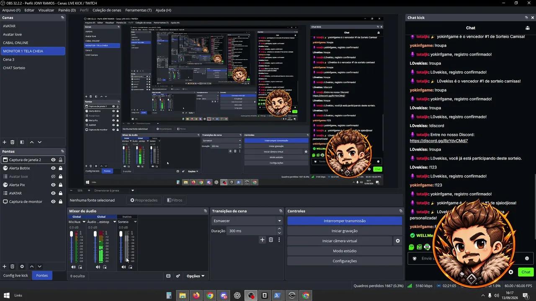The width and height of the screenshot is (536, 301).
Task: Open Áudio do desktop channel options arrow
Action: (x=114, y=222)
